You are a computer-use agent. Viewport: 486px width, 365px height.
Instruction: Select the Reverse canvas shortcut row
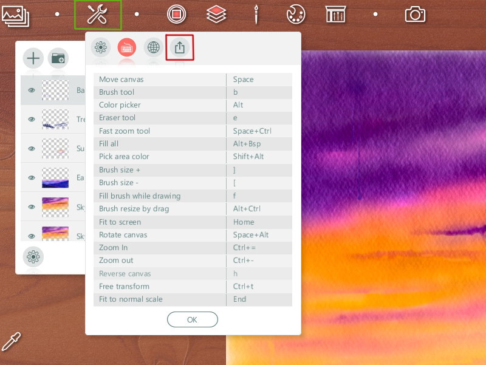[x=193, y=273]
